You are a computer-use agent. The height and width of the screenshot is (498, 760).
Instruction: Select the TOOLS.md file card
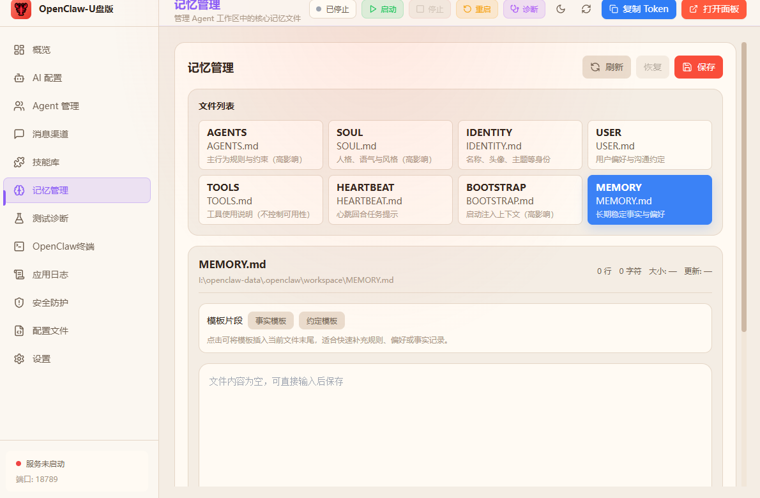coord(261,200)
